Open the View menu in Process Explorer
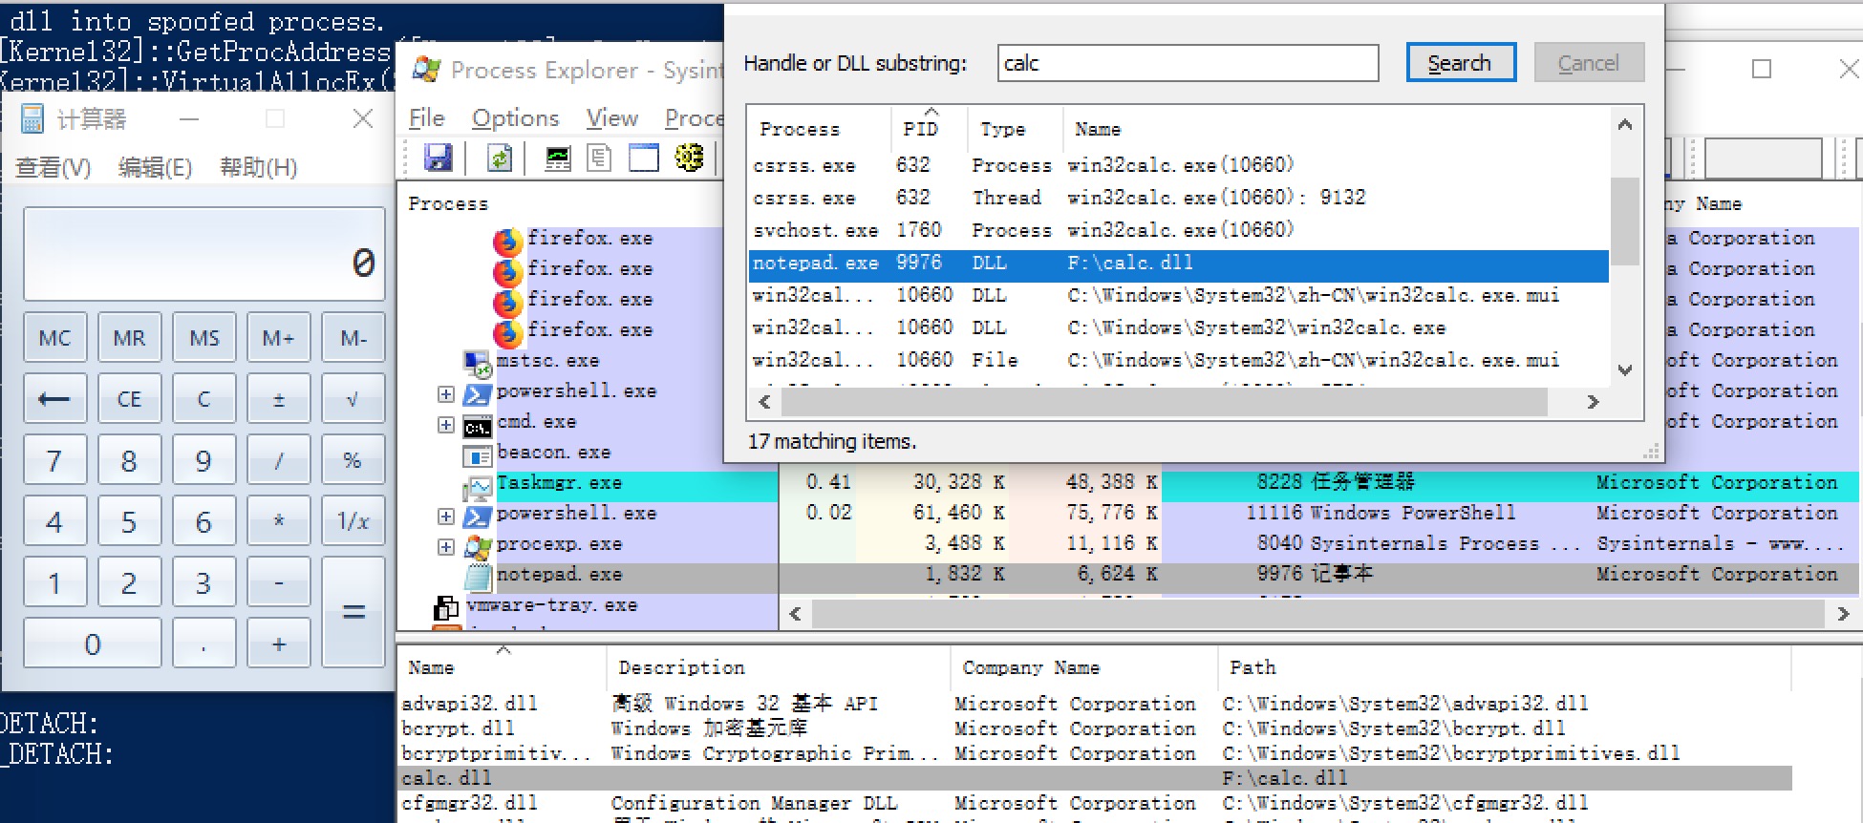The width and height of the screenshot is (1863, 823). pyautogui.click(x=612, y=117)
